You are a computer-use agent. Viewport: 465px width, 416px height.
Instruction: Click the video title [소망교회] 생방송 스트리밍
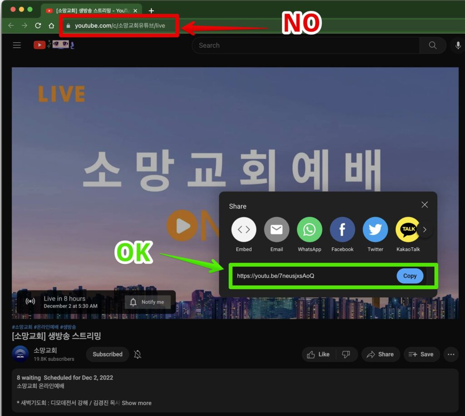click(x=56, y=336)
